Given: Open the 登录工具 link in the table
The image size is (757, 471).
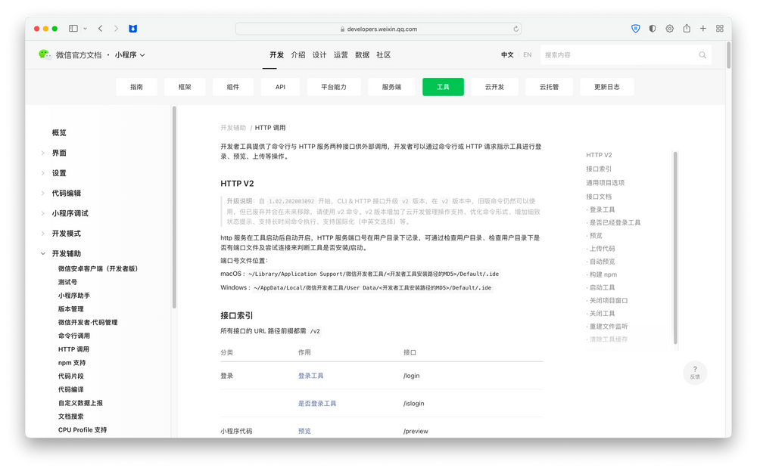Looking at the screenshot, I should point(310,375).
